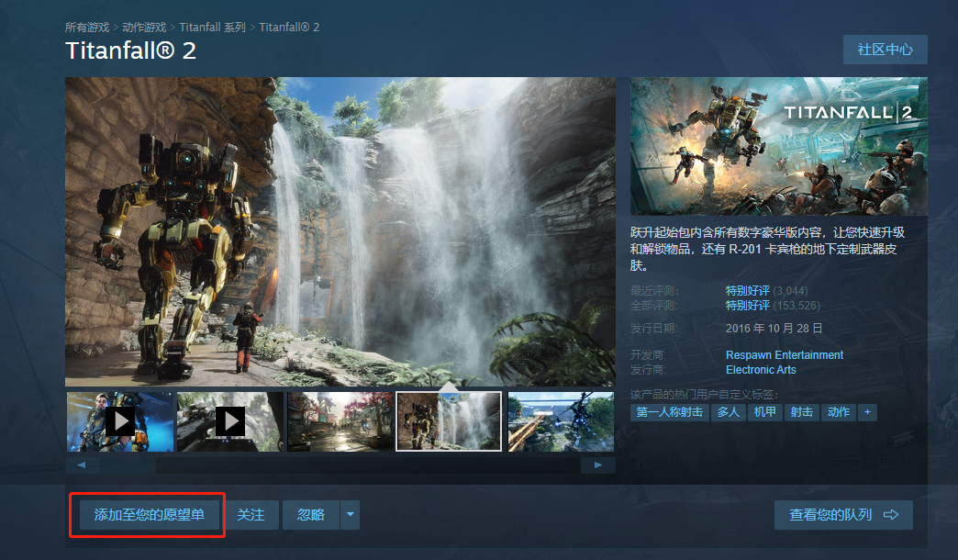Select the 射击 tag
The image size is (958, 560).
point(802,412)
